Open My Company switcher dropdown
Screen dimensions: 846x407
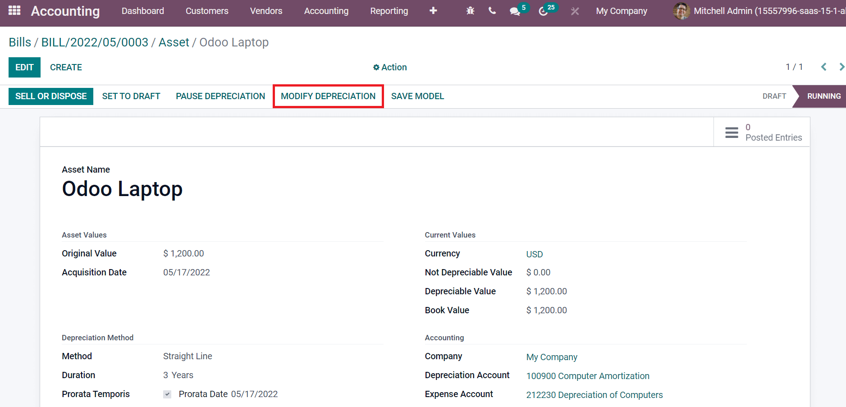point(622,11)
